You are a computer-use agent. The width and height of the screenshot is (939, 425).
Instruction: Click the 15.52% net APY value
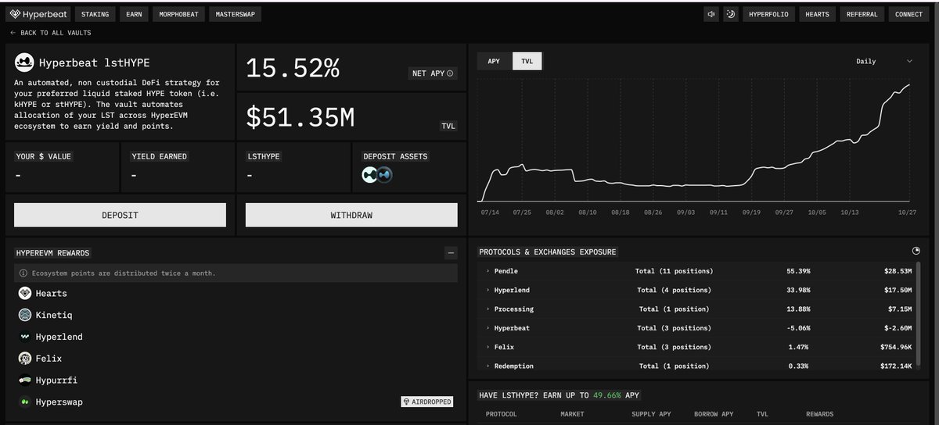[x=293, y=70]
